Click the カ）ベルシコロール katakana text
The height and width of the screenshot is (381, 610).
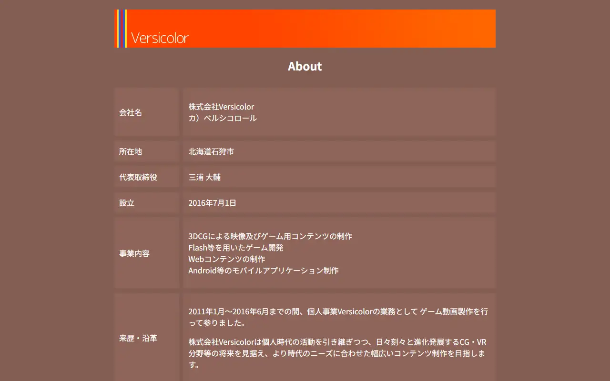tap(223, 118)
